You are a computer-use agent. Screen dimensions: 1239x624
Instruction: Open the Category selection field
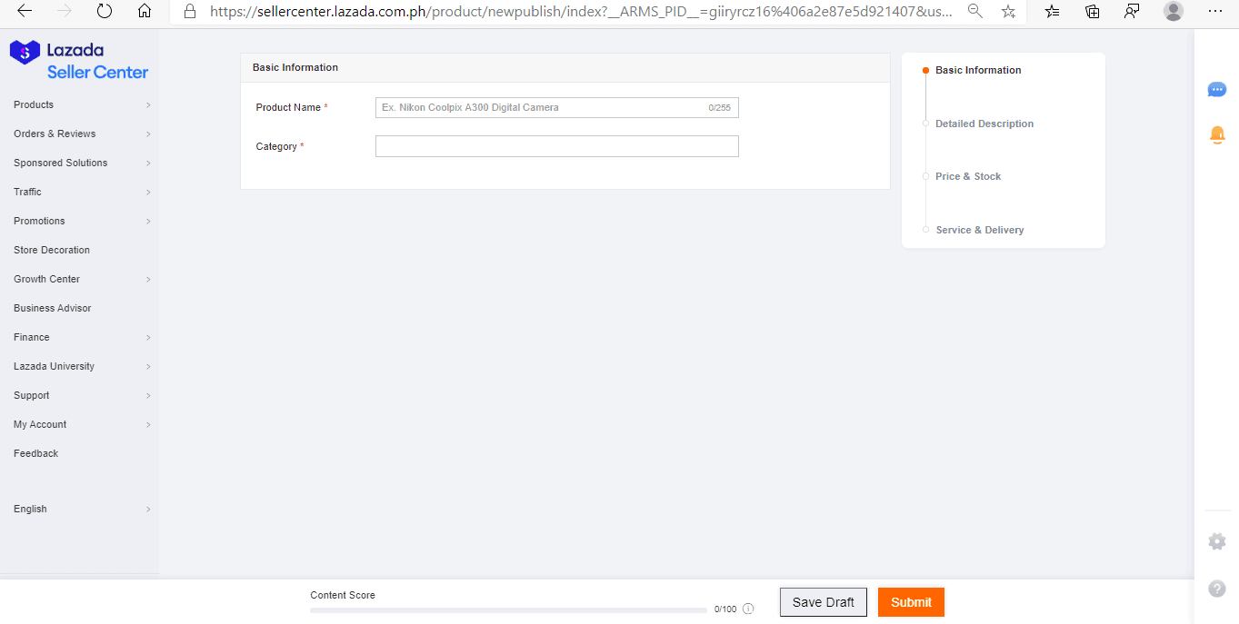coord(556,146)
